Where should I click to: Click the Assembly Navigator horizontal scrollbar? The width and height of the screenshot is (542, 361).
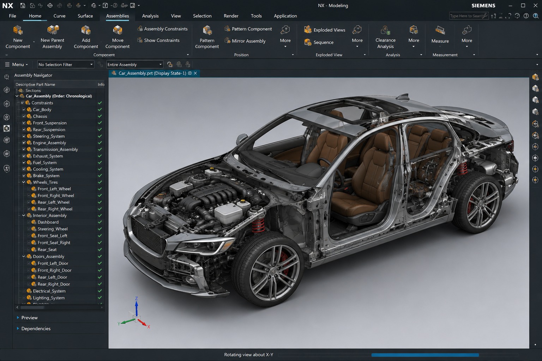pos(60,307)
